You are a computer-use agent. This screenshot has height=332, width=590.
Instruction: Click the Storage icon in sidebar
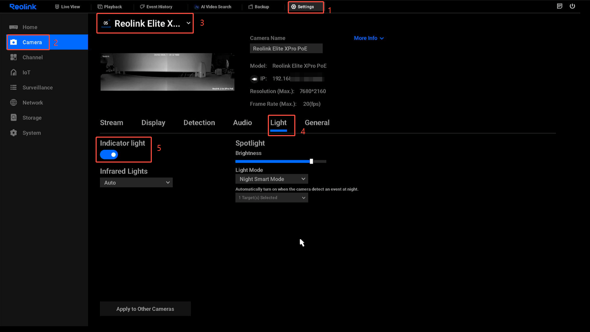coord(14,118)
